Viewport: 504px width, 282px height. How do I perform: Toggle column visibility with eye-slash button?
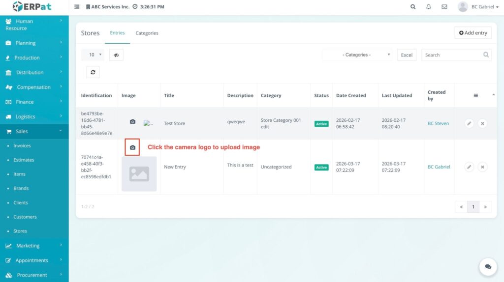pos(116,55)
